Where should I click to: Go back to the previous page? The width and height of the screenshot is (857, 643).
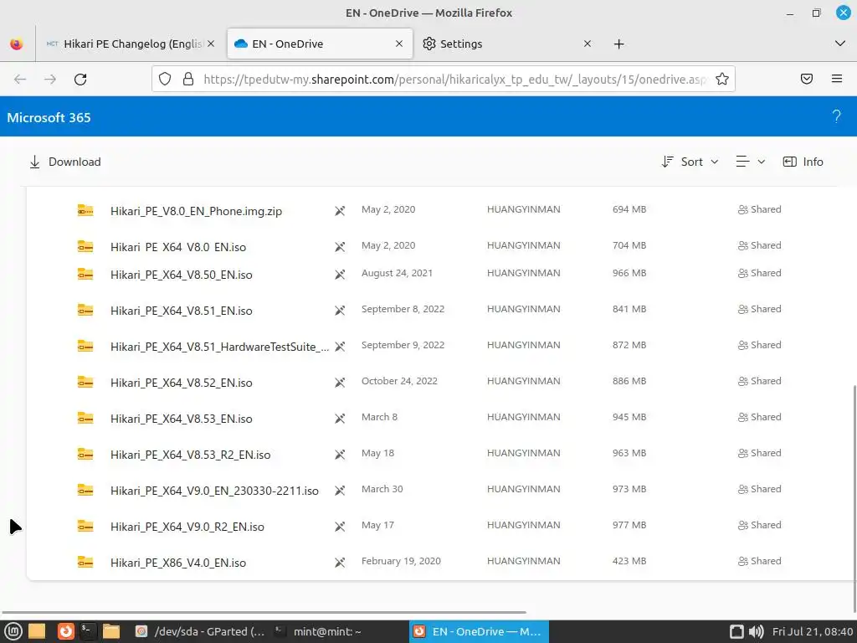tap(20, 80)
